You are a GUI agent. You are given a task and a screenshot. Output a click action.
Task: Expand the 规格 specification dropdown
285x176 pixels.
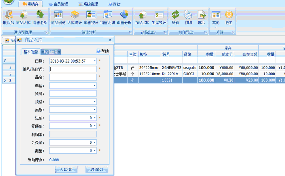(94, 102)
